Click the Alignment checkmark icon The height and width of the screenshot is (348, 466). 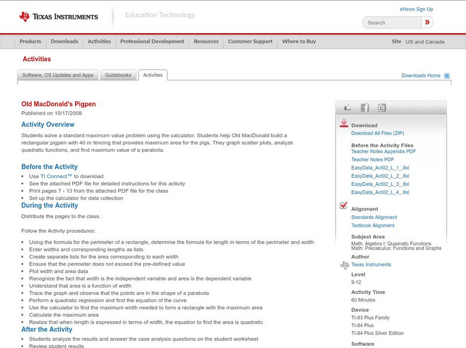coord(344,205)
